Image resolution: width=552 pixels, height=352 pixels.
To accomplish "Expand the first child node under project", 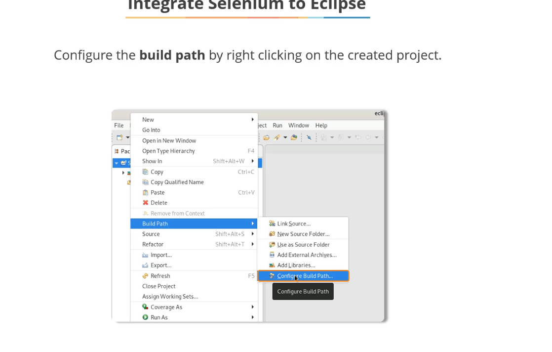I will click(123, 173).
